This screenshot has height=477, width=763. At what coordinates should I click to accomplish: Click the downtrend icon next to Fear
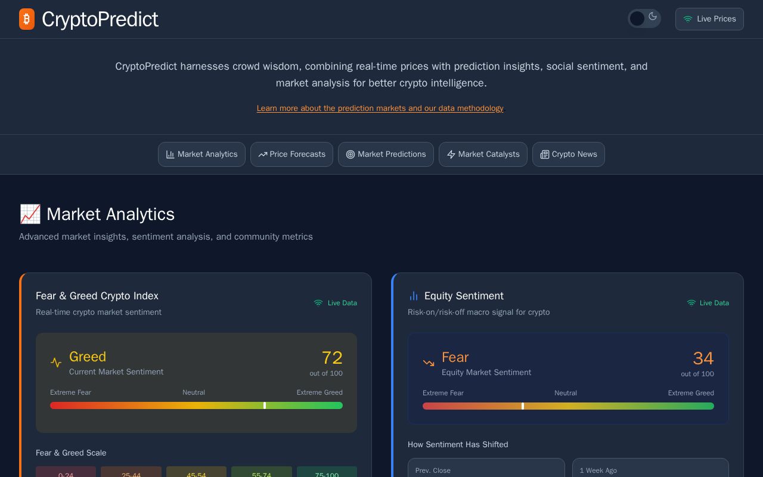tap(429, 363)
